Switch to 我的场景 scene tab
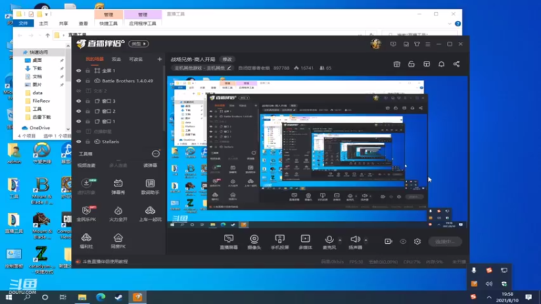The image size is (541, 304). 95,59
